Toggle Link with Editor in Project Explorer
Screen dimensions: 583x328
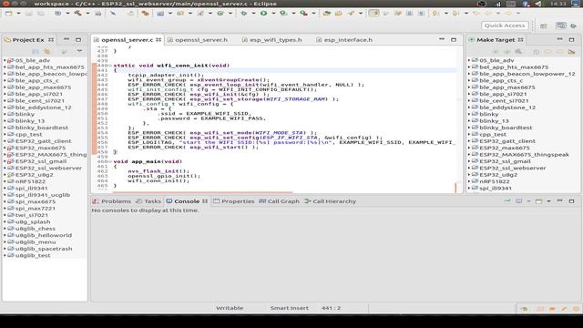pos(47,51)
